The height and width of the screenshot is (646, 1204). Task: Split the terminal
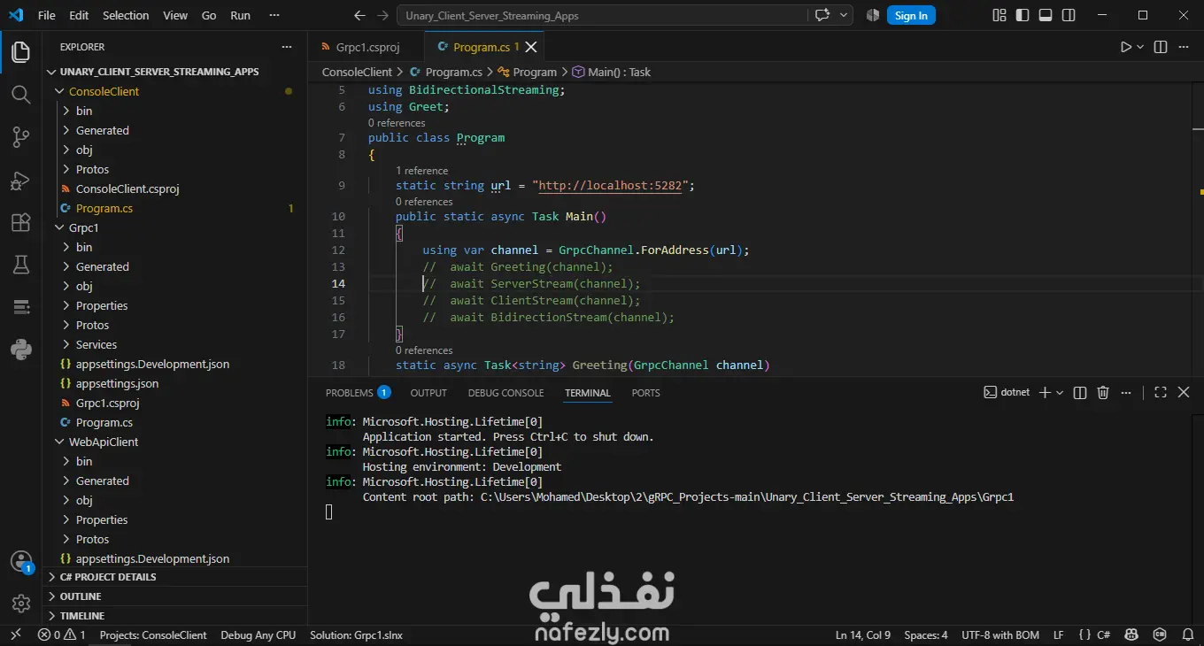click(x=1081, y=392)
